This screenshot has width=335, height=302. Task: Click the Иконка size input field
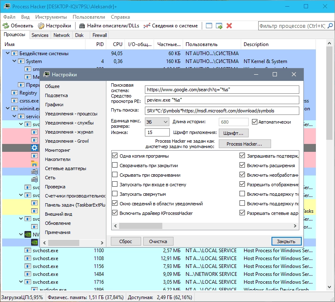click(x=157, y=132)
